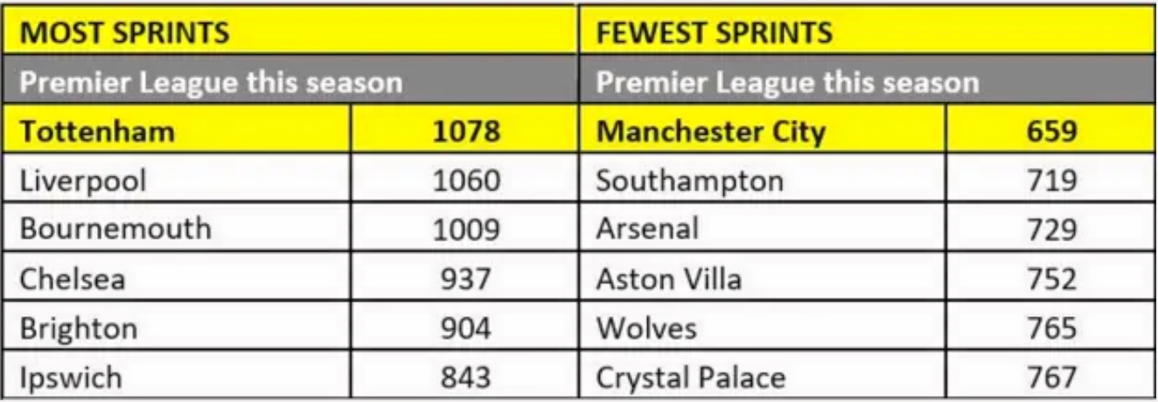Select the 767 value for Crystal Palace
The image size is (1158, 402).
point(1052,378)
